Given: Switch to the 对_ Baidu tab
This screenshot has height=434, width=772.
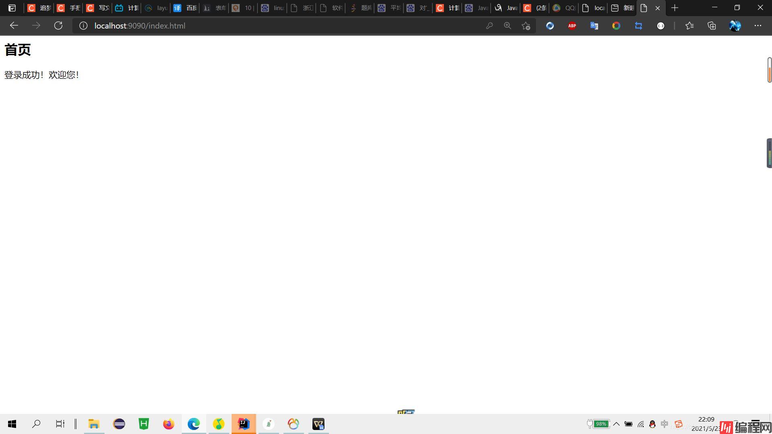Looking at the screenshot, I should point(418,8).
